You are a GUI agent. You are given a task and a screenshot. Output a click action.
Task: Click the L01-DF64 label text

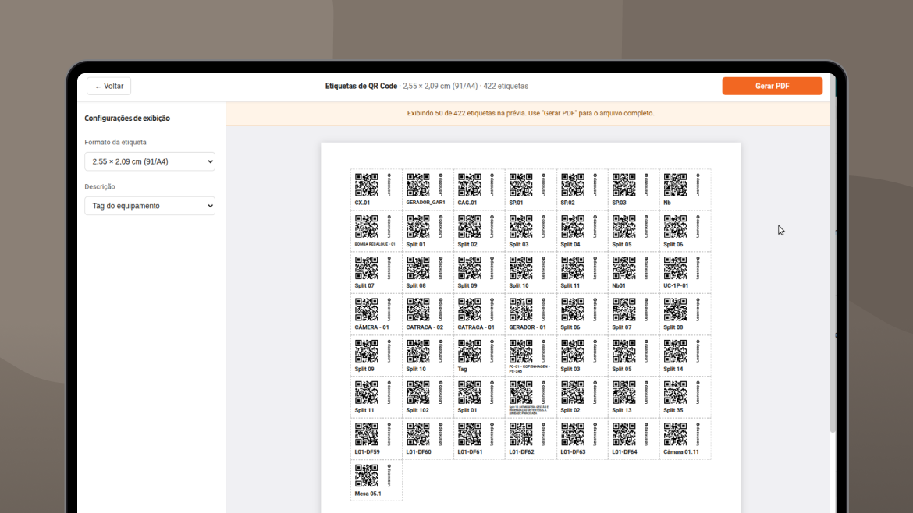pos(624,452)
